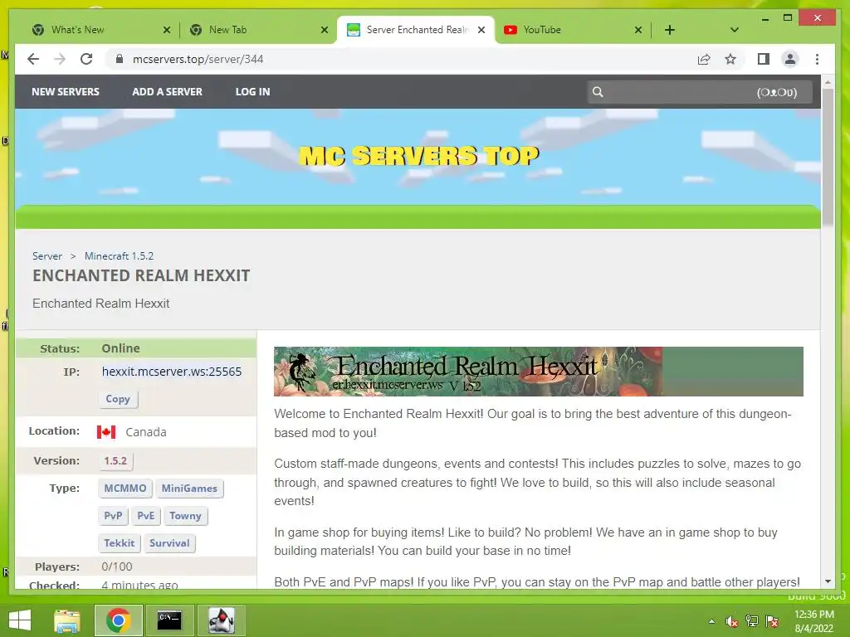Open File Explorer from the taskbar
The height and width of the screenshot is (637, 850).
66,620
